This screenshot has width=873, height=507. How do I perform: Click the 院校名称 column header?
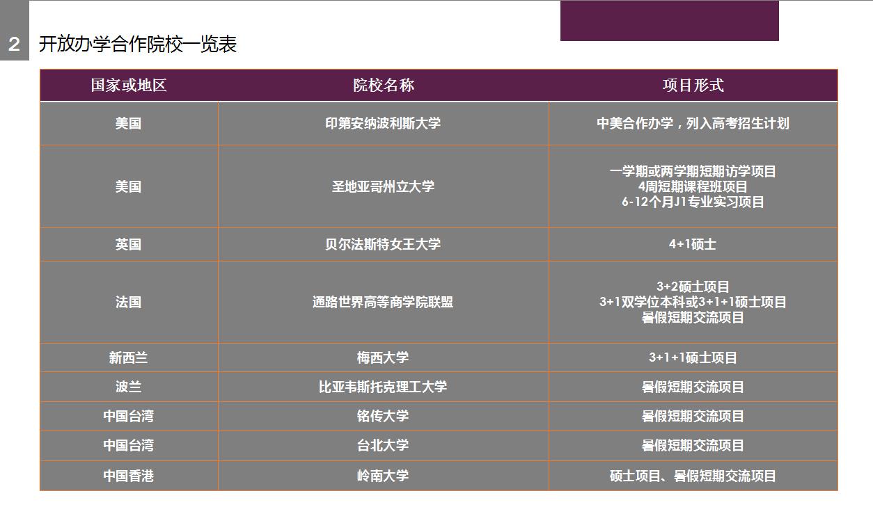tap(383, 86)
